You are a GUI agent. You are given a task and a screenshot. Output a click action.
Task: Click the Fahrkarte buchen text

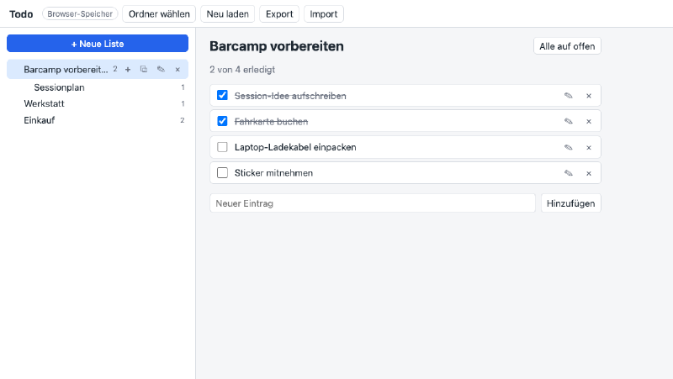[x=271, y=121]
